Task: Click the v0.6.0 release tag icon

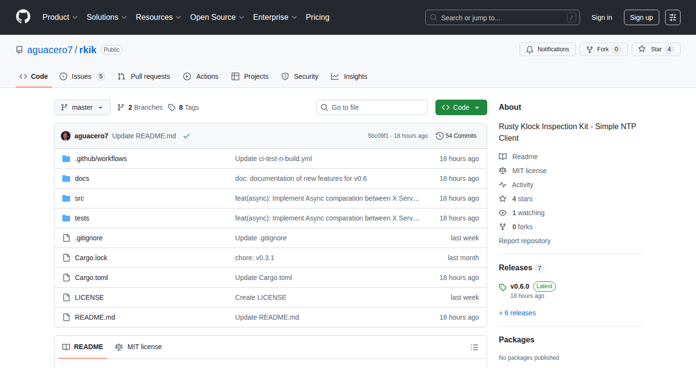Action: pos(503,287)
